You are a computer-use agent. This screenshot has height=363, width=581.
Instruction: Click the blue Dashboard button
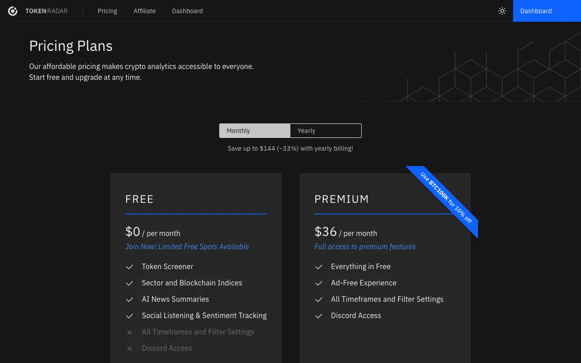(x=547, y=11)
